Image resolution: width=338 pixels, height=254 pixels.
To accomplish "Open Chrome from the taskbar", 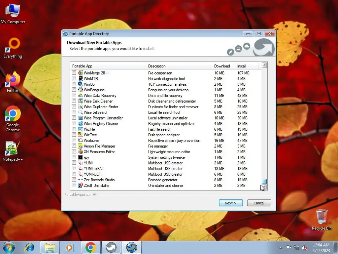I will pyautogui.click(x=90, y=247).
